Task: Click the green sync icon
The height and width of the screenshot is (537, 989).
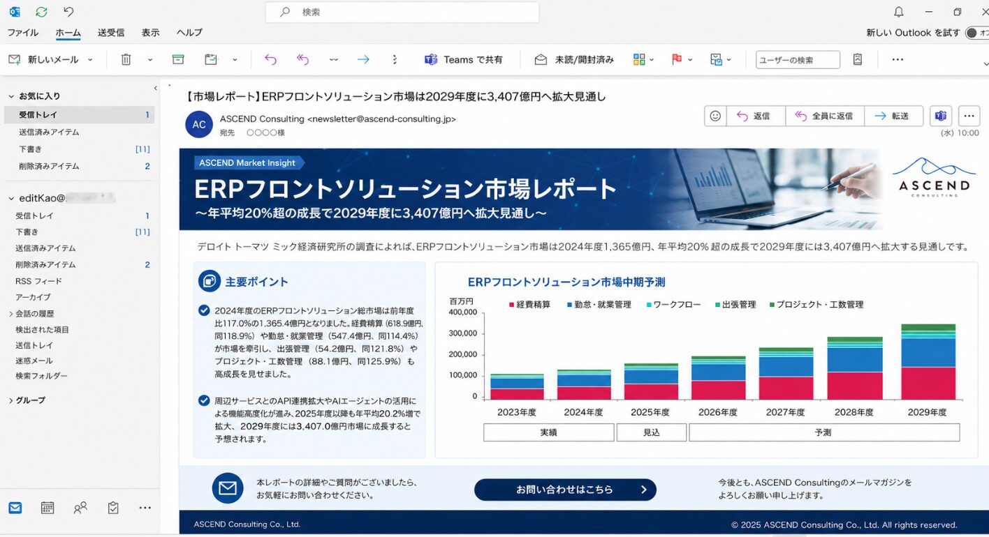Action: point(41,12)
